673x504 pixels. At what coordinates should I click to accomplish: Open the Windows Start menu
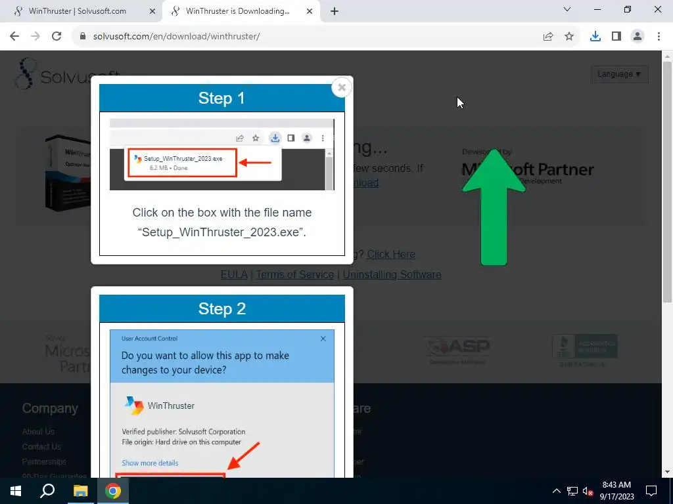tap(16, 491)
